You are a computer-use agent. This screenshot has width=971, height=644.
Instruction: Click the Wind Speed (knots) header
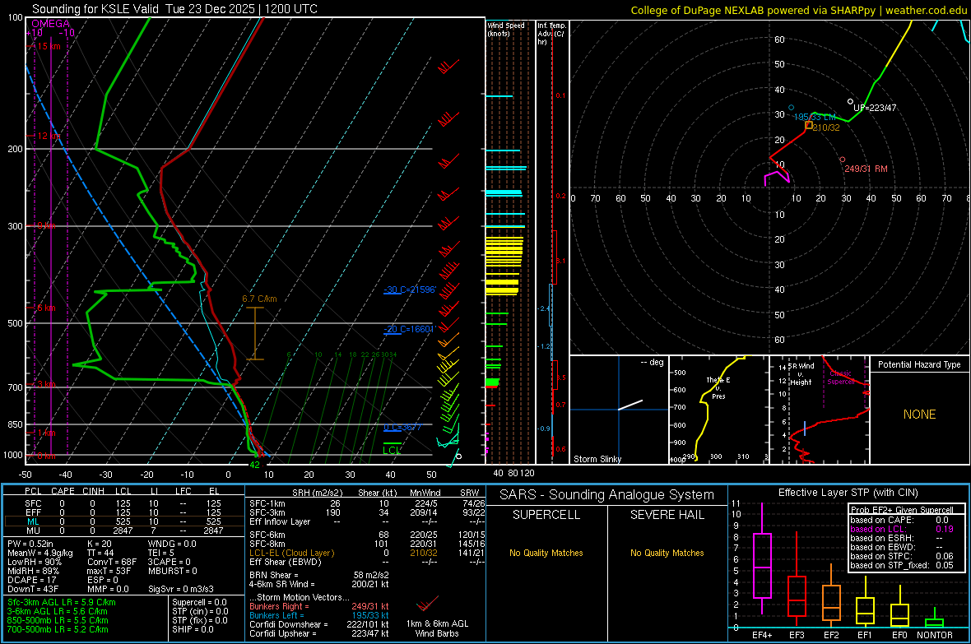pos(506,30)
